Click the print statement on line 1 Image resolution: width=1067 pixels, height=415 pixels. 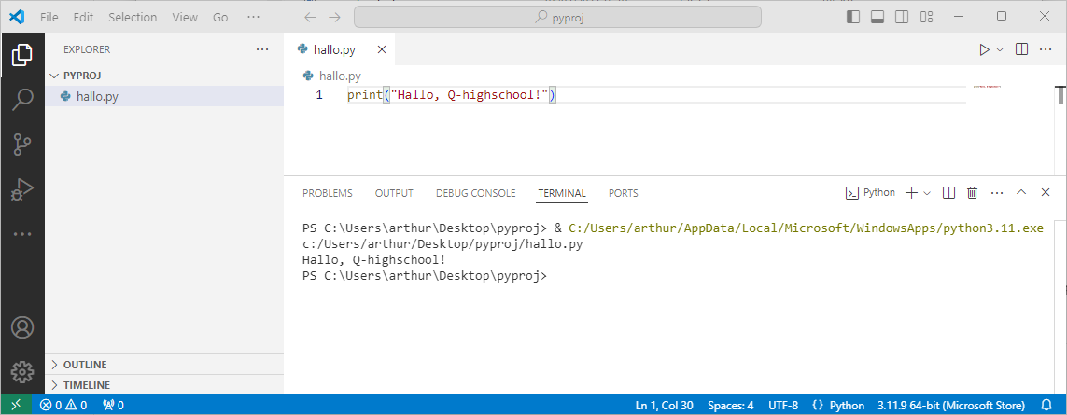pos(452,95)
